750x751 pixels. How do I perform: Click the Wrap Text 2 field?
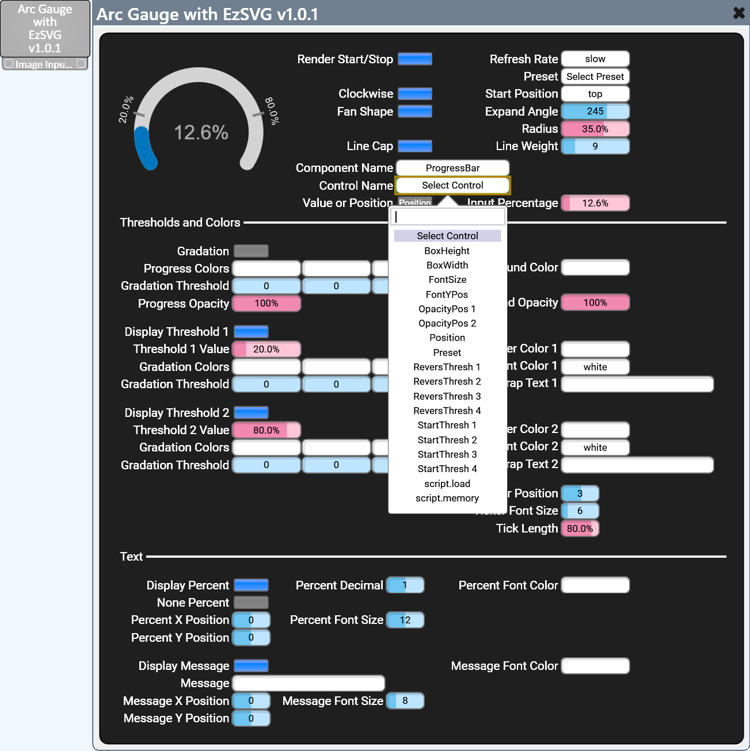(x=638, y=465)
